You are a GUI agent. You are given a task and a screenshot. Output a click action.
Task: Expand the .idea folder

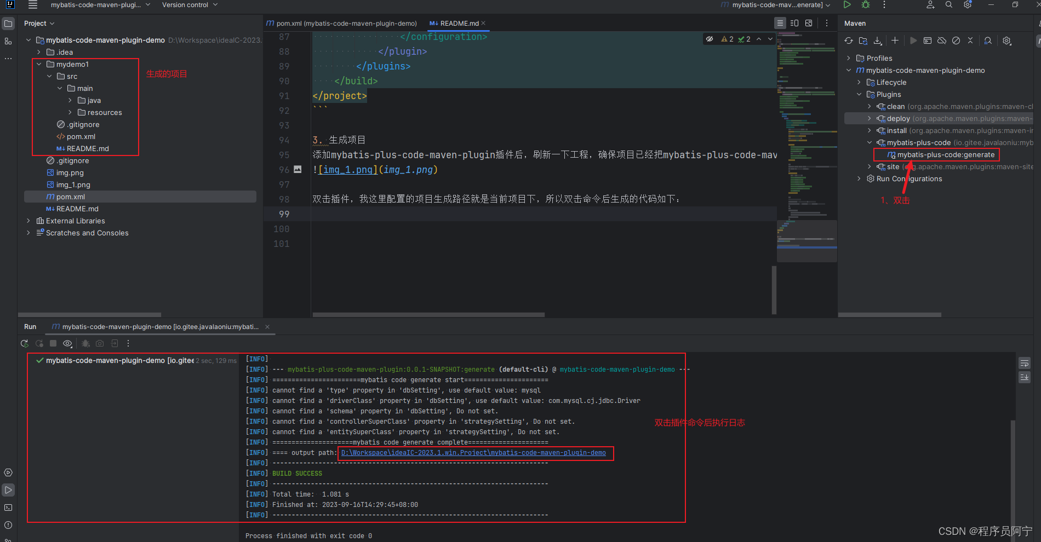[x=39, y=52]
